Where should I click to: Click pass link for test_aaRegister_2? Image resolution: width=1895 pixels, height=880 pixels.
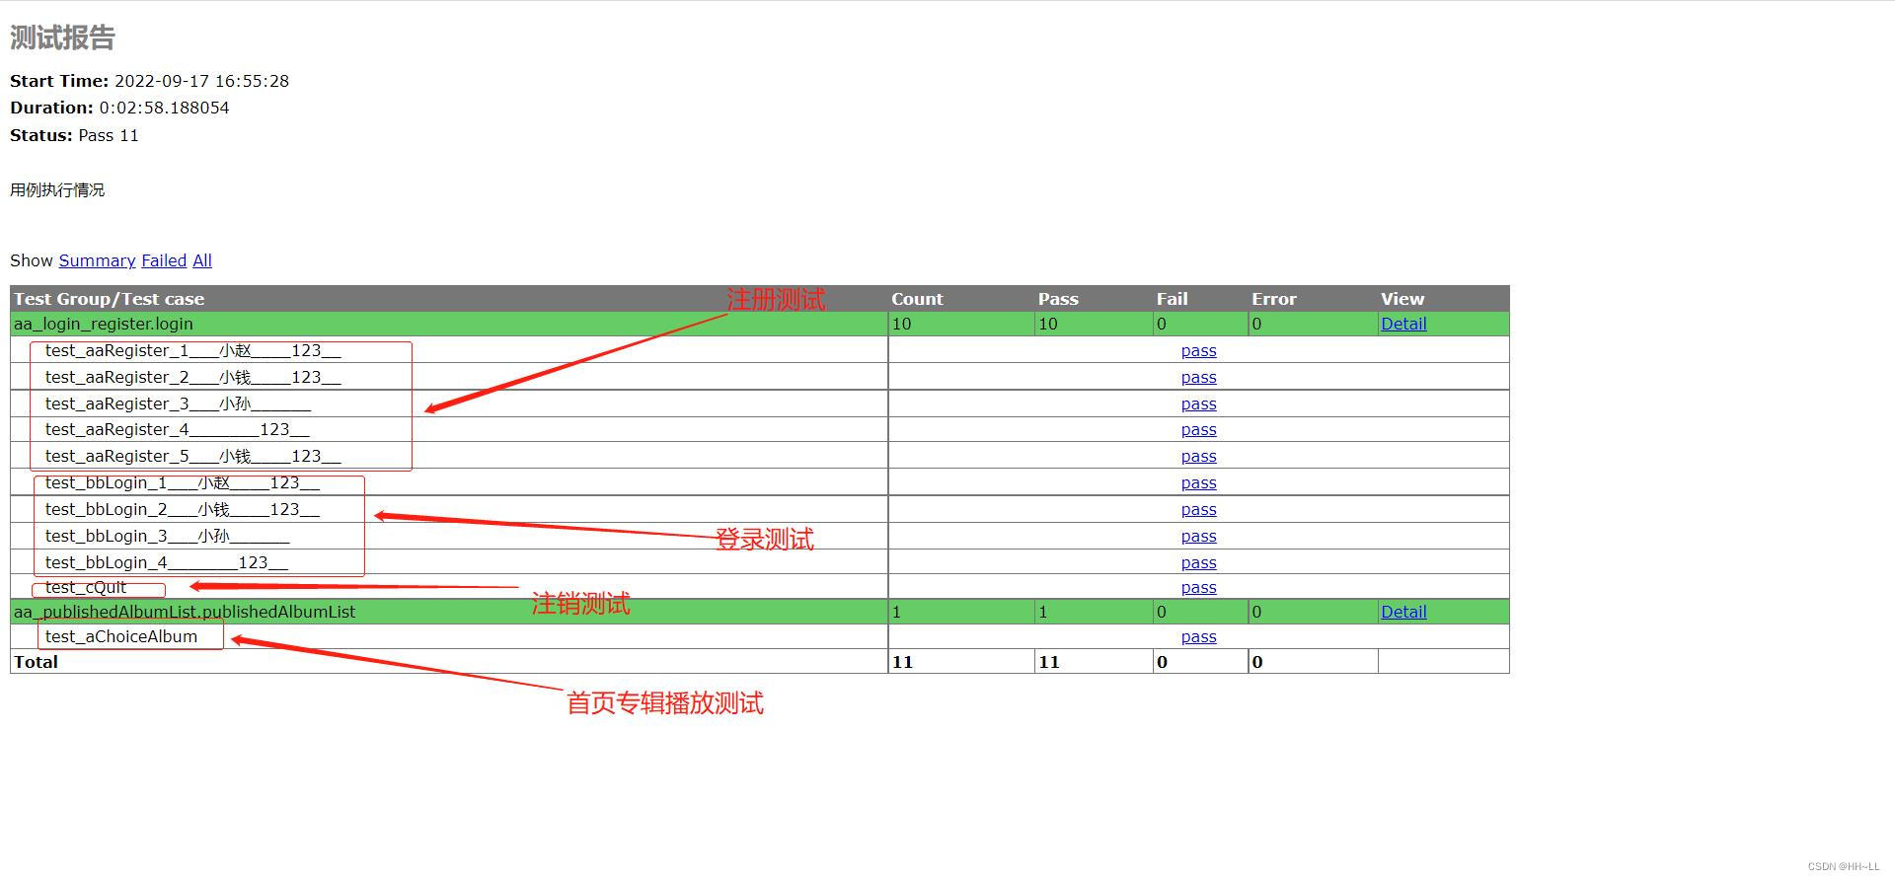[1198, 377]
